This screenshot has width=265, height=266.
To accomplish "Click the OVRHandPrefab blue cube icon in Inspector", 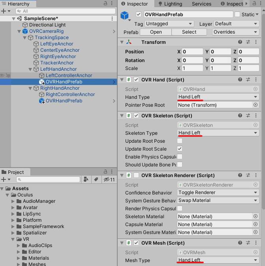I will coord(124,15).
